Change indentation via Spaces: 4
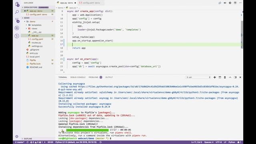Viewport: 256px width, 144px height. click(x=209, y=142)
